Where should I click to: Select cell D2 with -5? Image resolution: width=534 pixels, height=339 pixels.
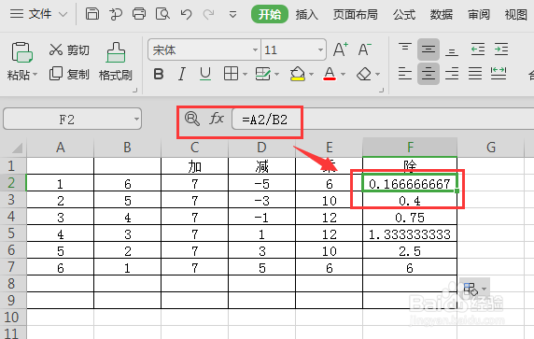click(262, 183)
